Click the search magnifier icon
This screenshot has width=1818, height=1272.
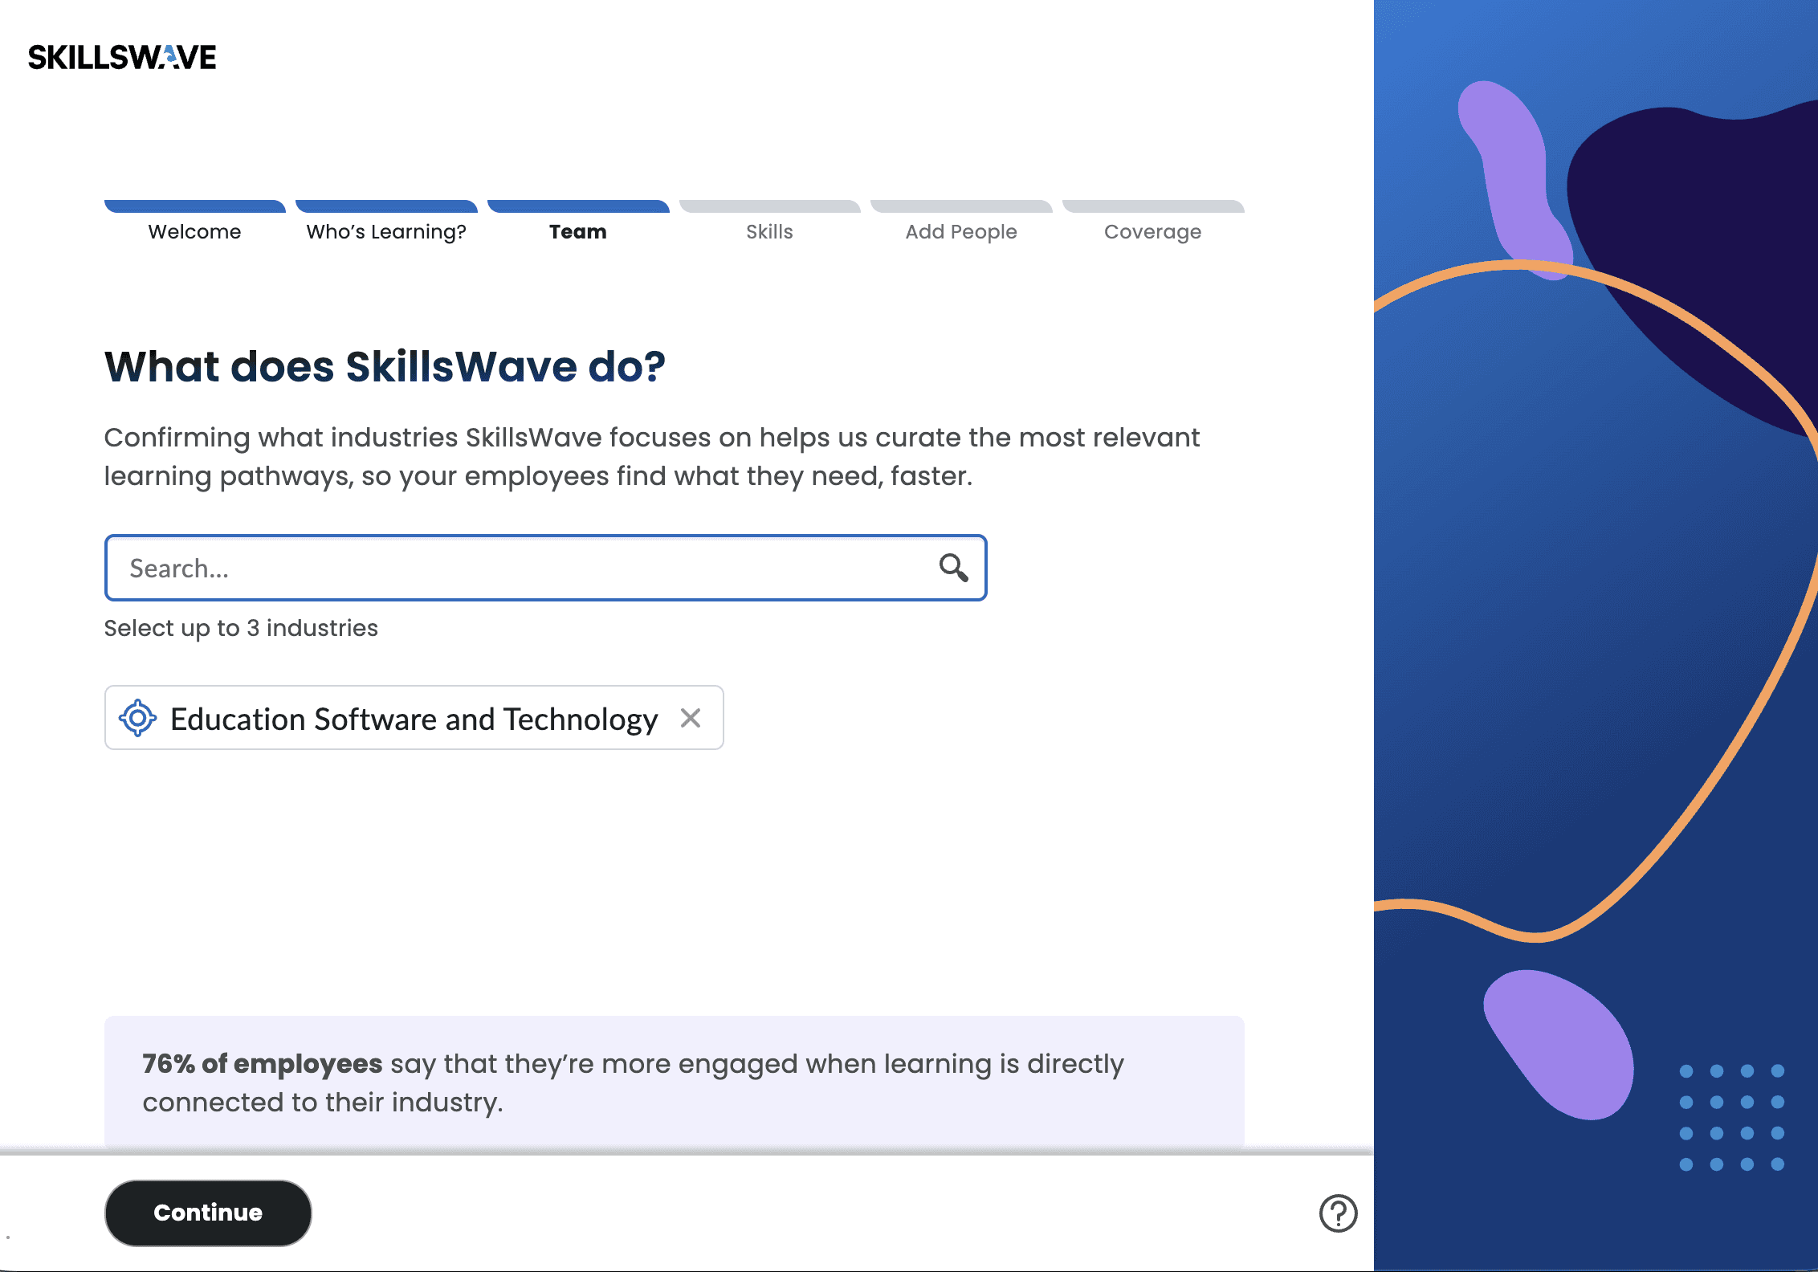pyautogui.click(x=953, y=568)
